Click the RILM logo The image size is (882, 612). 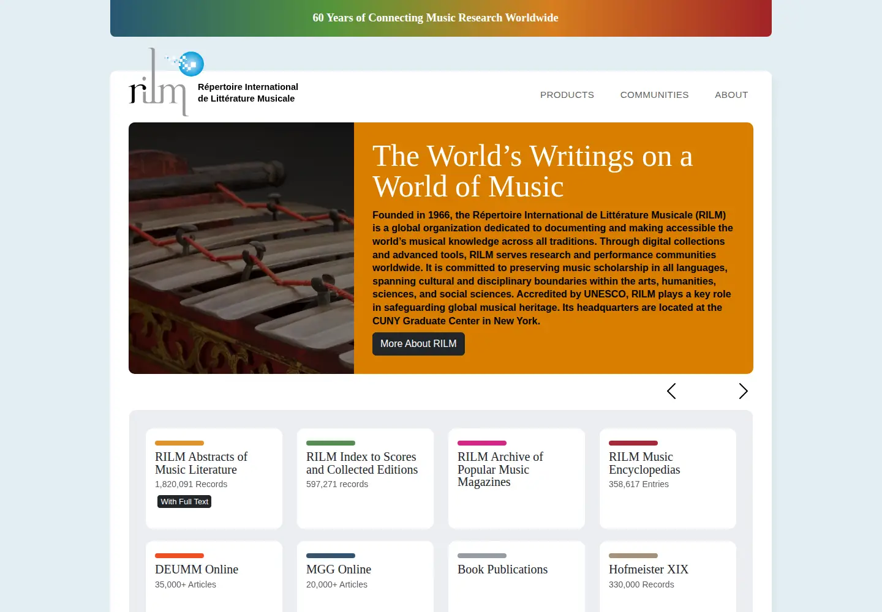tap(167, 82)
